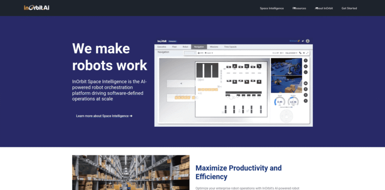
Task: Click the round camera icon button
Action: tap(306, 83)
